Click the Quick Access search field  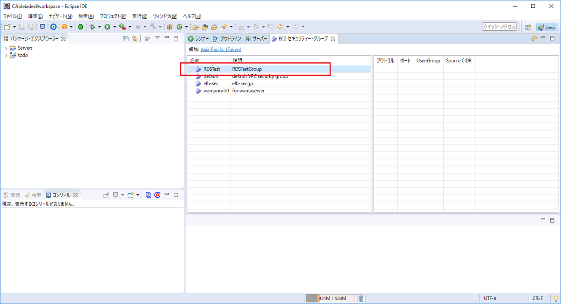coord(500,27)
